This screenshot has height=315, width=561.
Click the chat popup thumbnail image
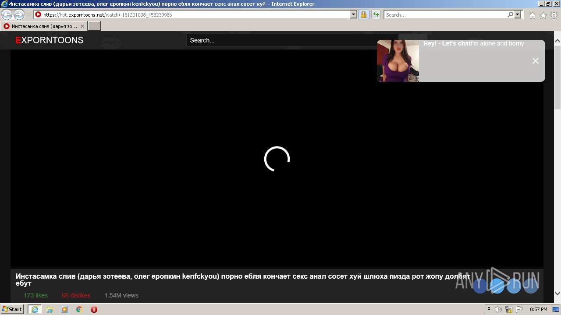coord(398,61)
